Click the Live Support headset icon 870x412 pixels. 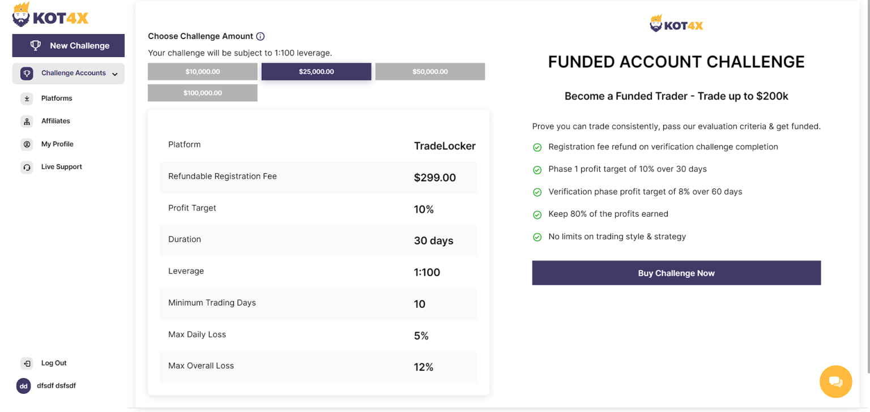27,167
